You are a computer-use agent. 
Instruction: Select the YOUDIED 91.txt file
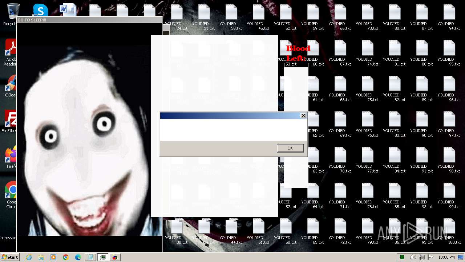click(x=422, y=160)
